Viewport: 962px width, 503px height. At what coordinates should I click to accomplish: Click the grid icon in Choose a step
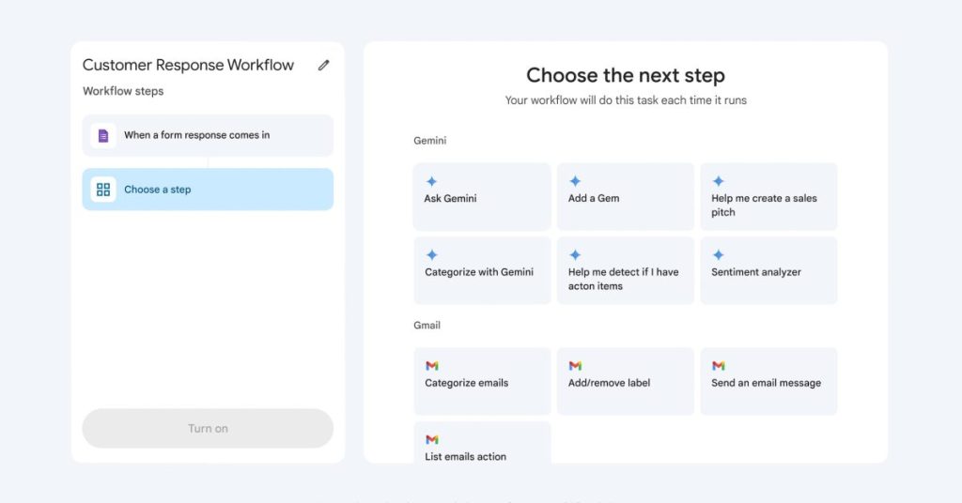103,190
